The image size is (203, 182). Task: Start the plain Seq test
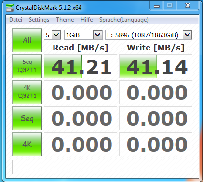click(x=27, y=118)
